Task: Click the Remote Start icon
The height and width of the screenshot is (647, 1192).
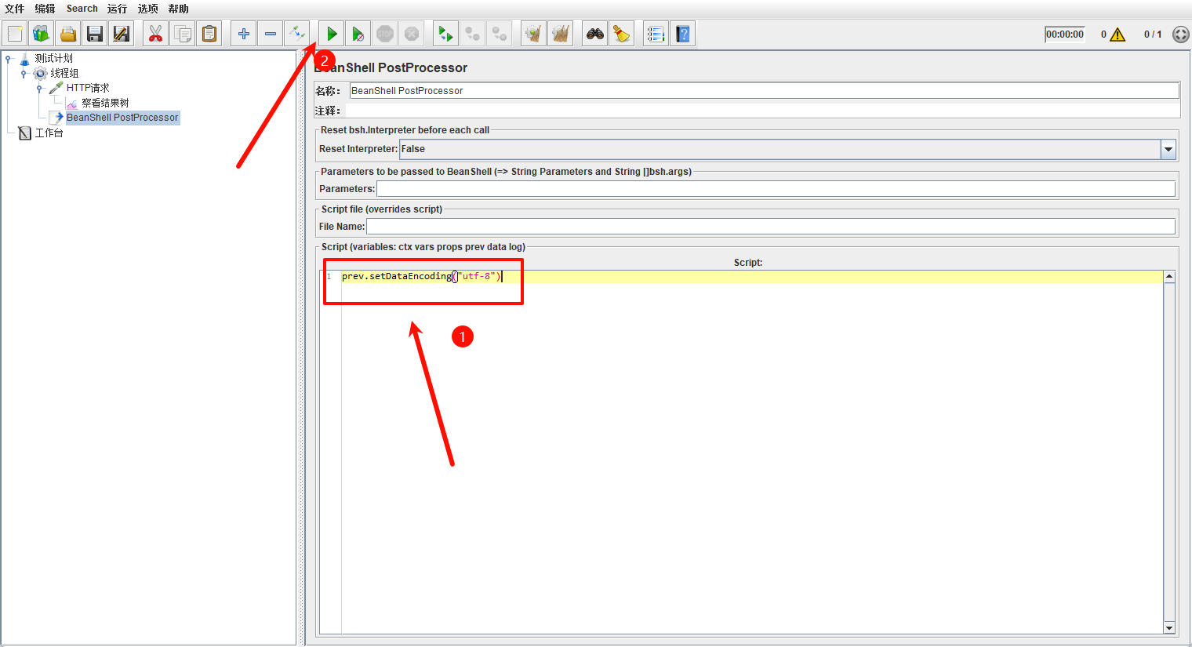Action: (x=446, y=34)
